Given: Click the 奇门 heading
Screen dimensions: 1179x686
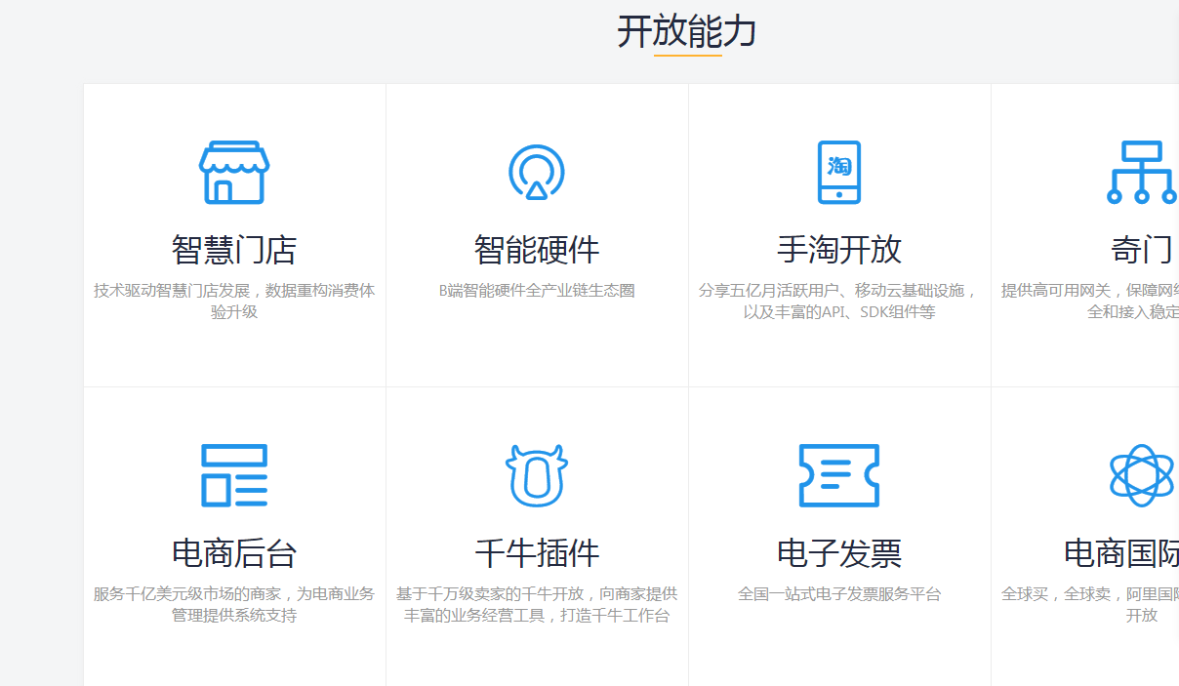Looking at the screenshot, I should click(x=1142, y=250).
